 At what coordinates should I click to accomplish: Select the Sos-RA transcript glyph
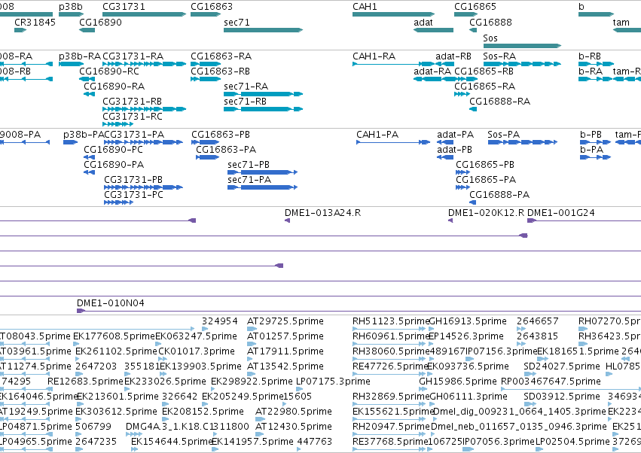point(522,64)
